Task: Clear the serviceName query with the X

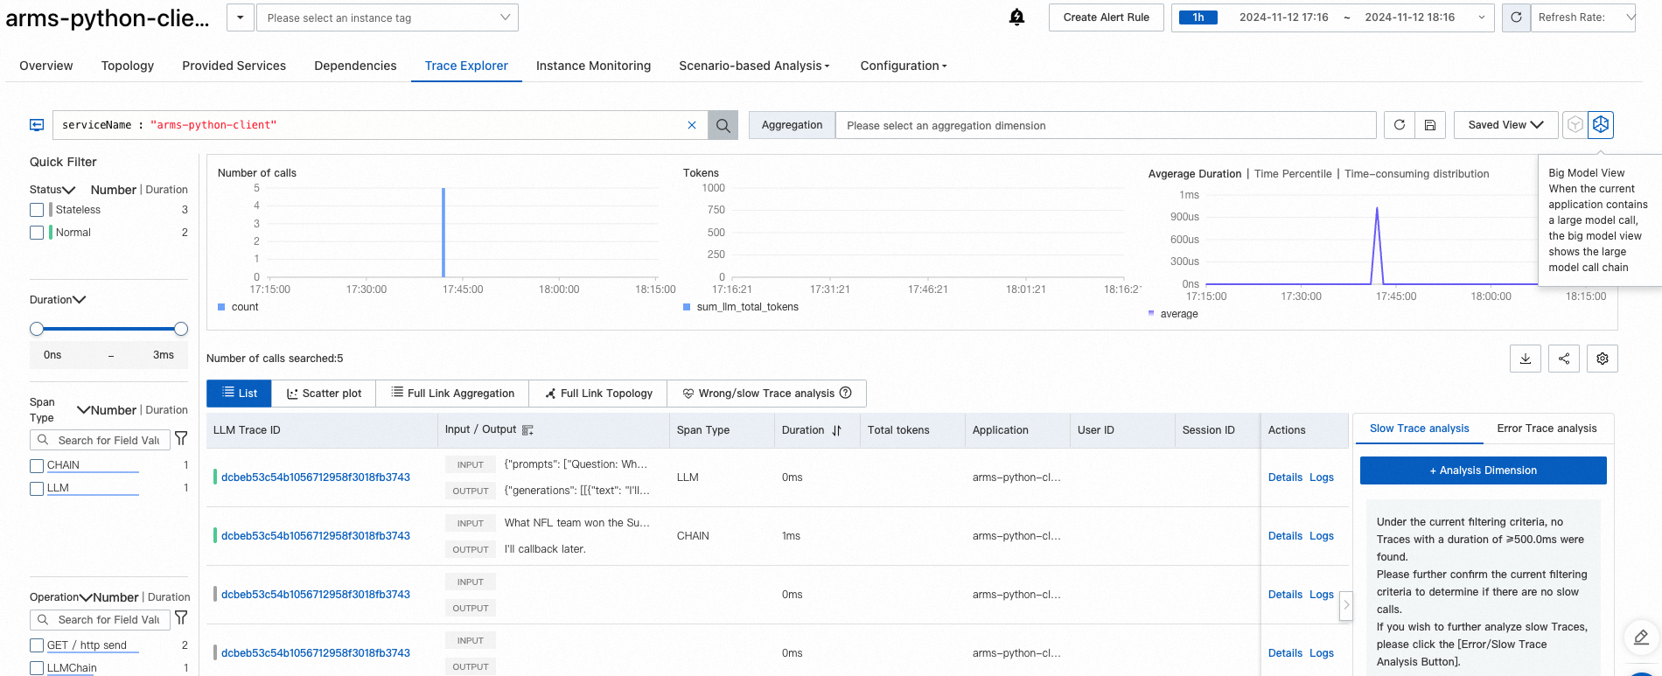Action: (692, 125)
